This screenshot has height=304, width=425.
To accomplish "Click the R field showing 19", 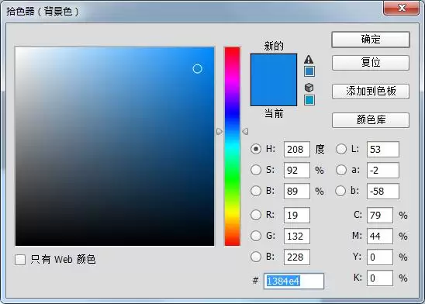I will 297,215.
